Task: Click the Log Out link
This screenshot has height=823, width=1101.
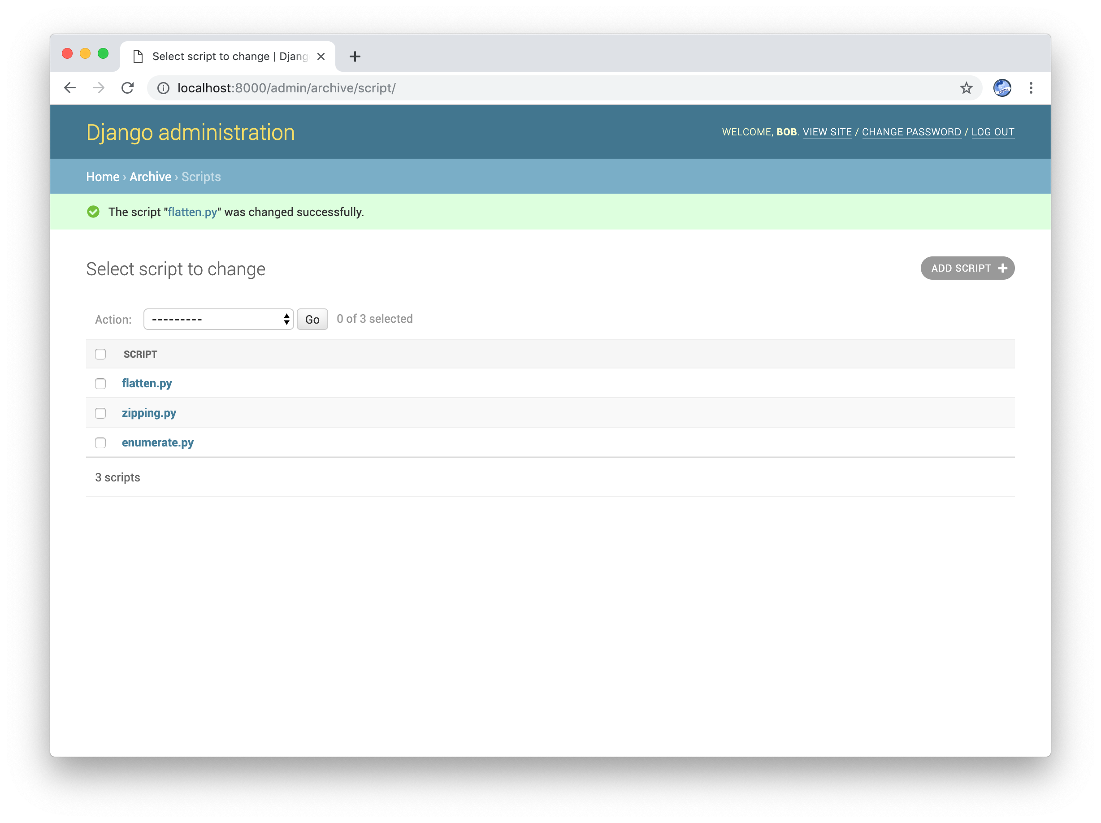Action: [993, 132]
